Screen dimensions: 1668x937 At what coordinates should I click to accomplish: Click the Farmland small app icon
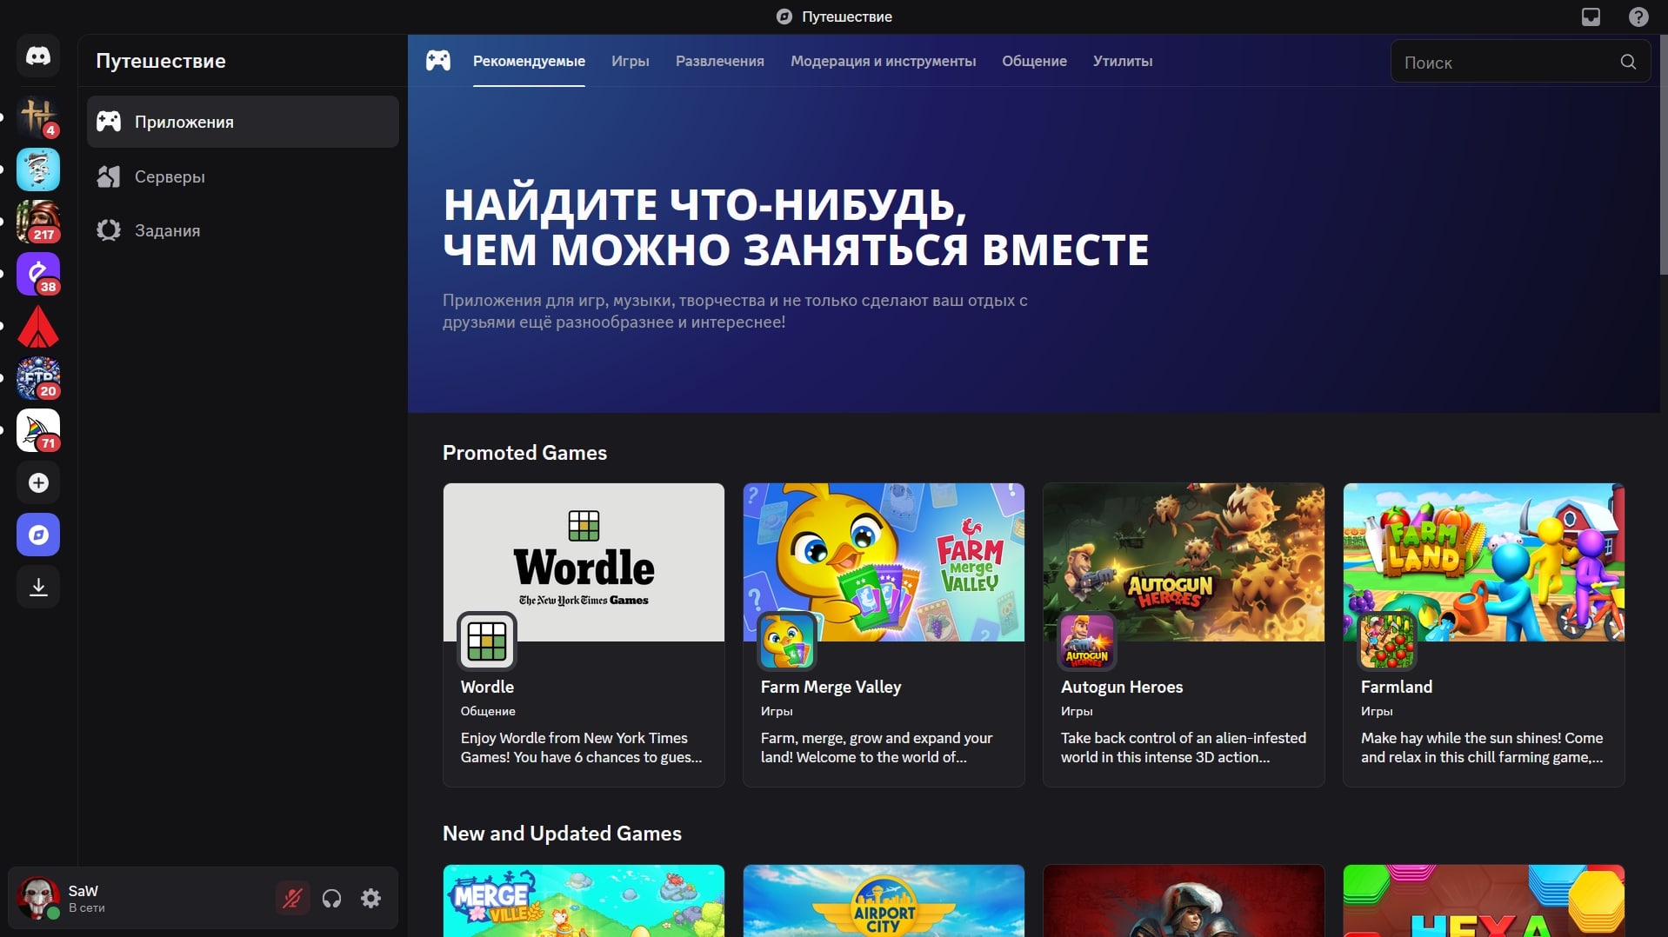1387,641
